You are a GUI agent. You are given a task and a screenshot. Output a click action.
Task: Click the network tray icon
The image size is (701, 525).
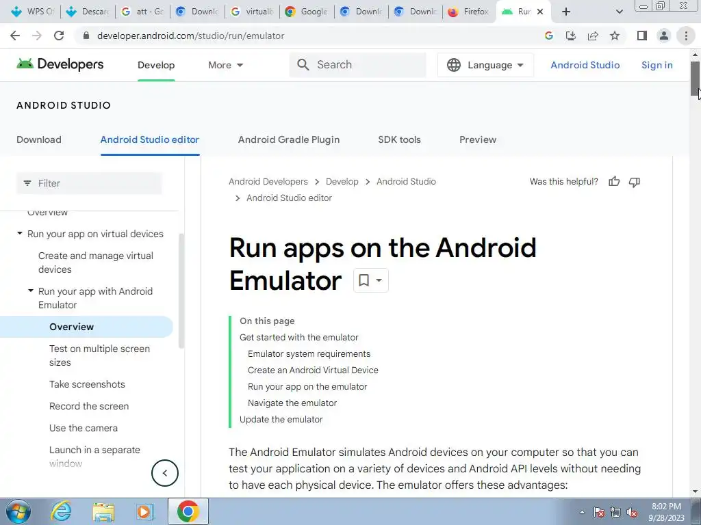[615, 513]
